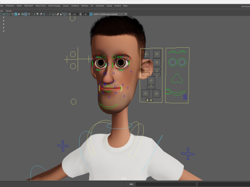Select the green mouth curve in face panel

(x=177, y=93)
